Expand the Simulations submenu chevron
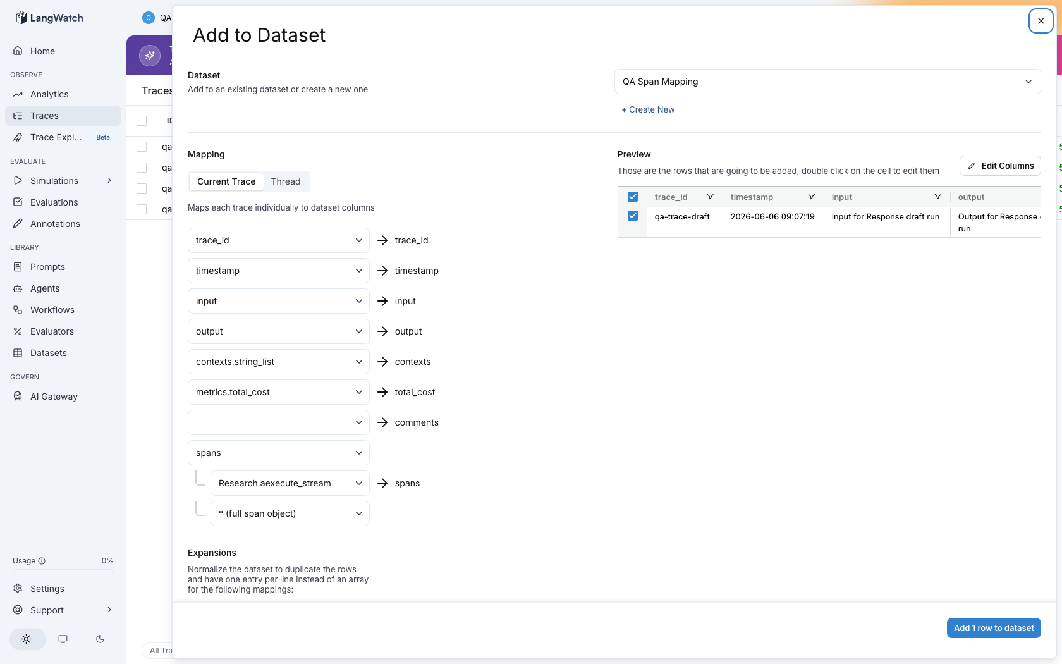1062x664 pixels. pyautogui.click(x=109, y=180)
